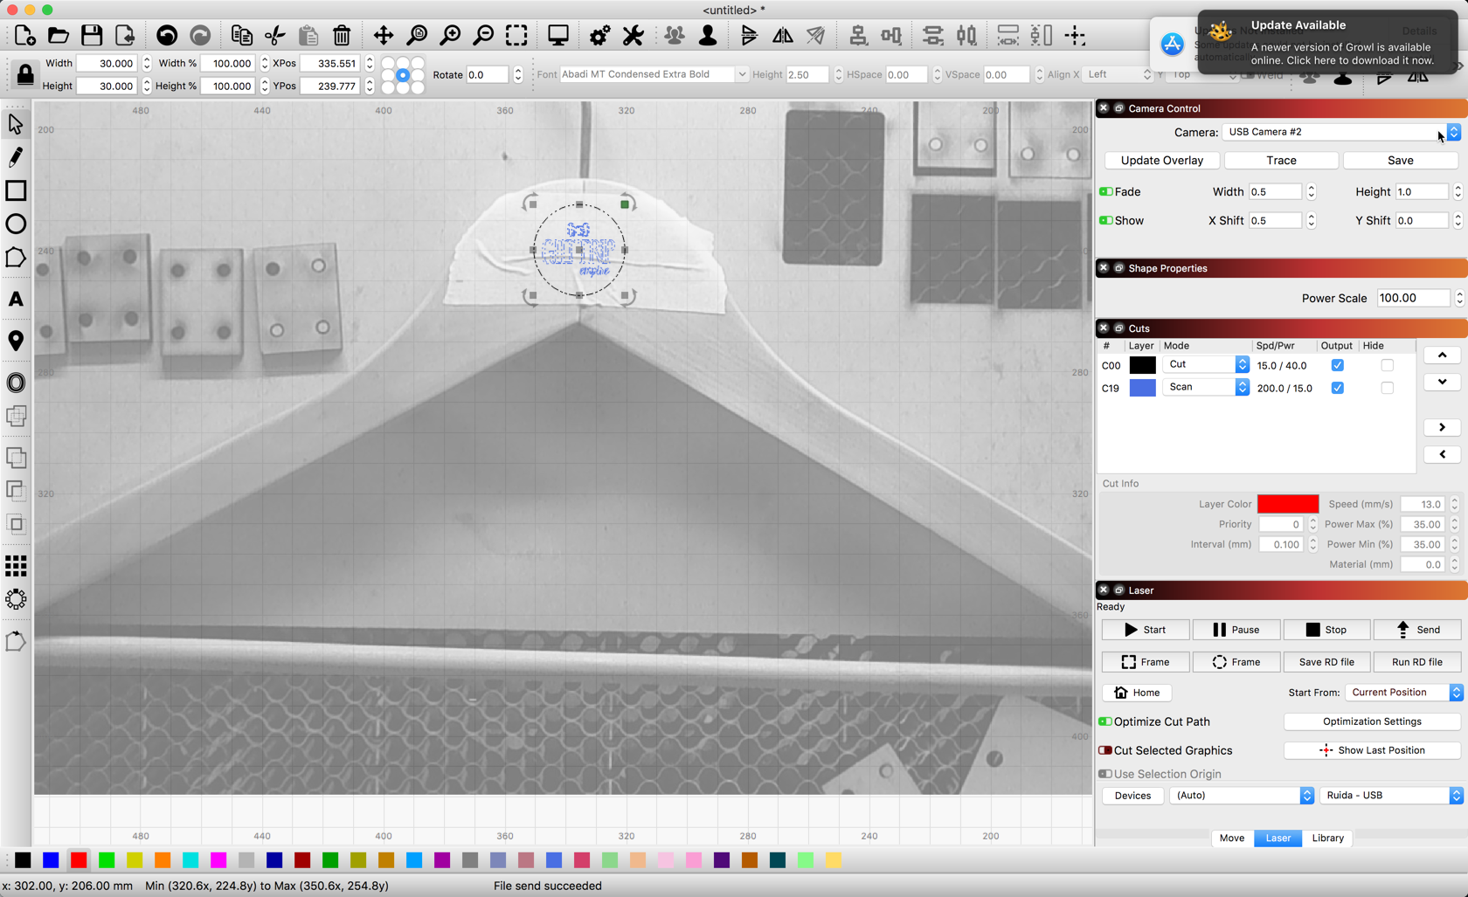The width and height of the screenshot is (1468, 897).
Task: Select the black C00 layer swatch
Action: click(x=1142, y=365)
